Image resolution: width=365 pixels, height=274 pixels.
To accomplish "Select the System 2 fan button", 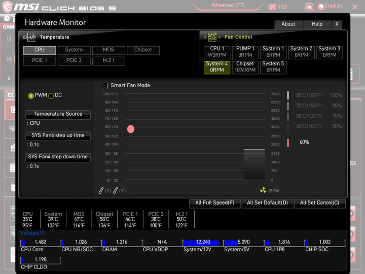I will [302, 52].
